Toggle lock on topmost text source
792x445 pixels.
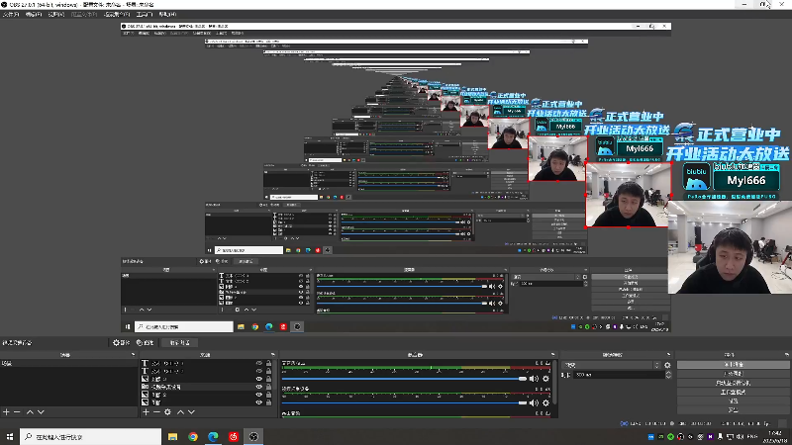click(x=268, y=363)
